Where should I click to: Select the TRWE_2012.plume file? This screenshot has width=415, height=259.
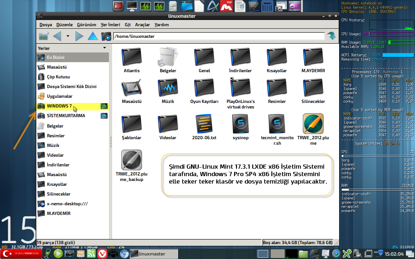coord(313,124)
